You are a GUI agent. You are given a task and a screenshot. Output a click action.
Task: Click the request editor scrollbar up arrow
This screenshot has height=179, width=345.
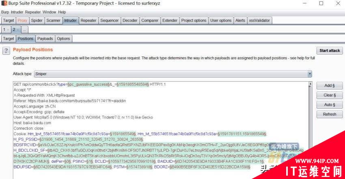pyautogui.click(x=310, y=84)
